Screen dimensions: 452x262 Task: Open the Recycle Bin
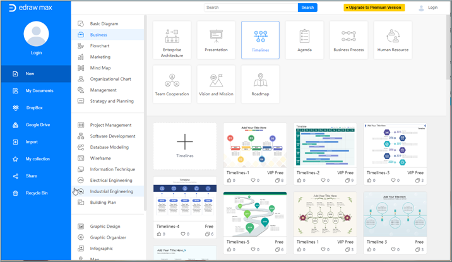coord(36,193)
